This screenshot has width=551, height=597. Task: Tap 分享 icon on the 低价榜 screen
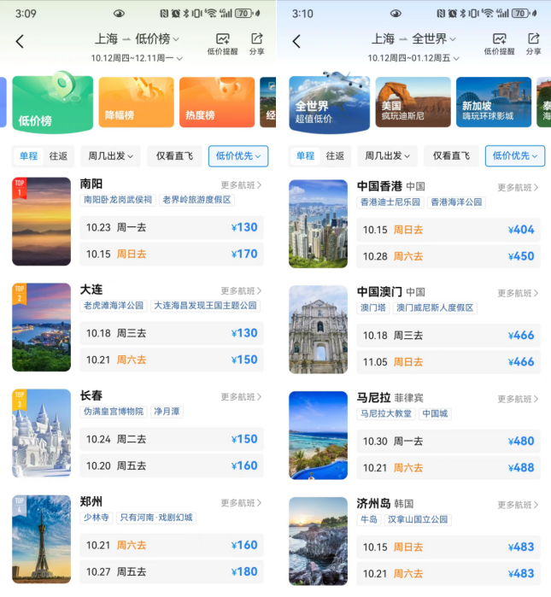pos(256,44)
